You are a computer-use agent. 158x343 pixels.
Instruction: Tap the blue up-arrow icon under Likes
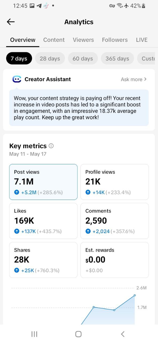click(x=17, y=231)
